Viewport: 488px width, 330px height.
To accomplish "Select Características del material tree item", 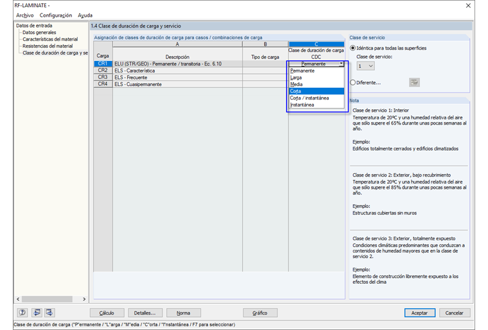I will tap(50, 39).
